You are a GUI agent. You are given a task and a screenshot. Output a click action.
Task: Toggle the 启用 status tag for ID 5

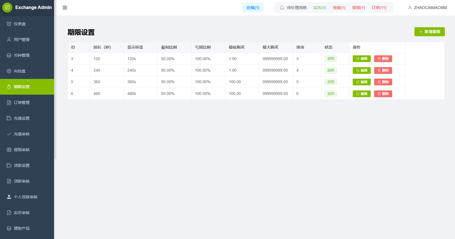[330, 82]
